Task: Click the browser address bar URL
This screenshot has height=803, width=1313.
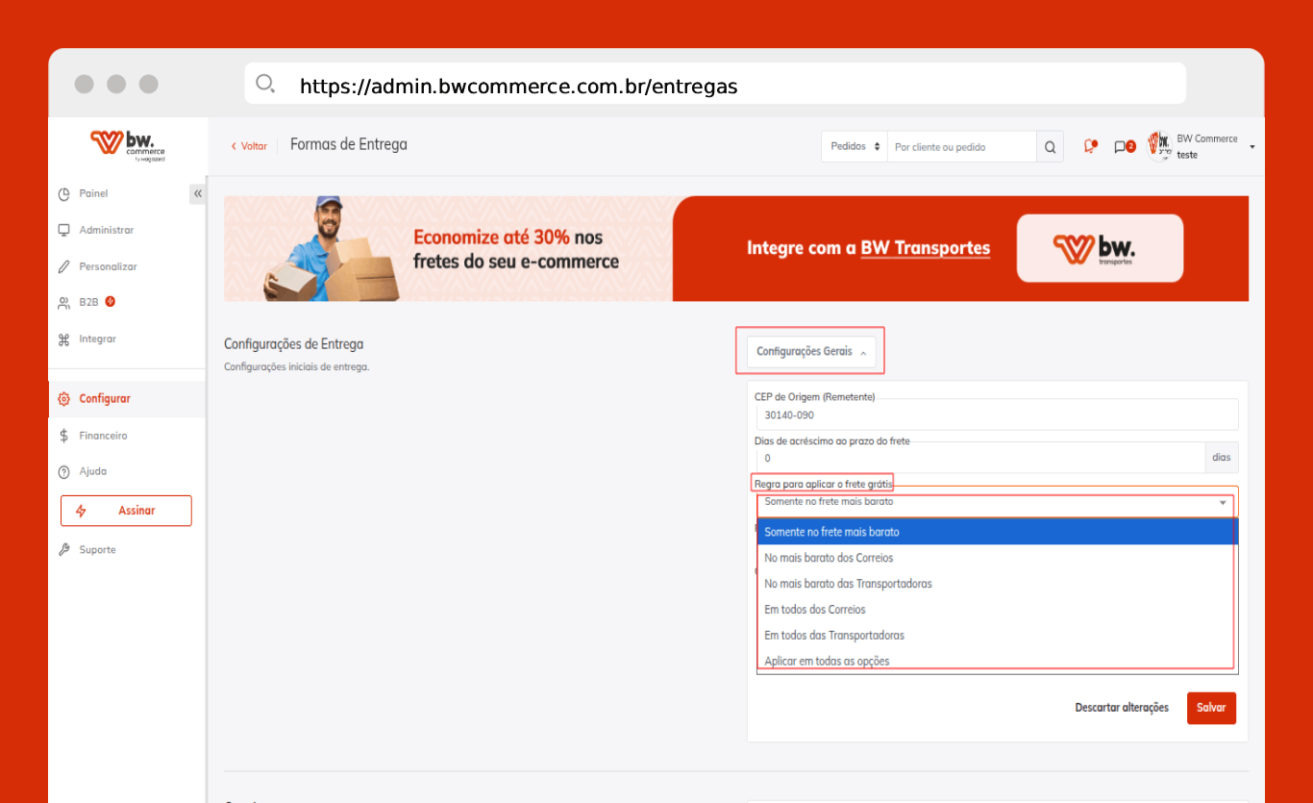Action: [x=519, y=86]
